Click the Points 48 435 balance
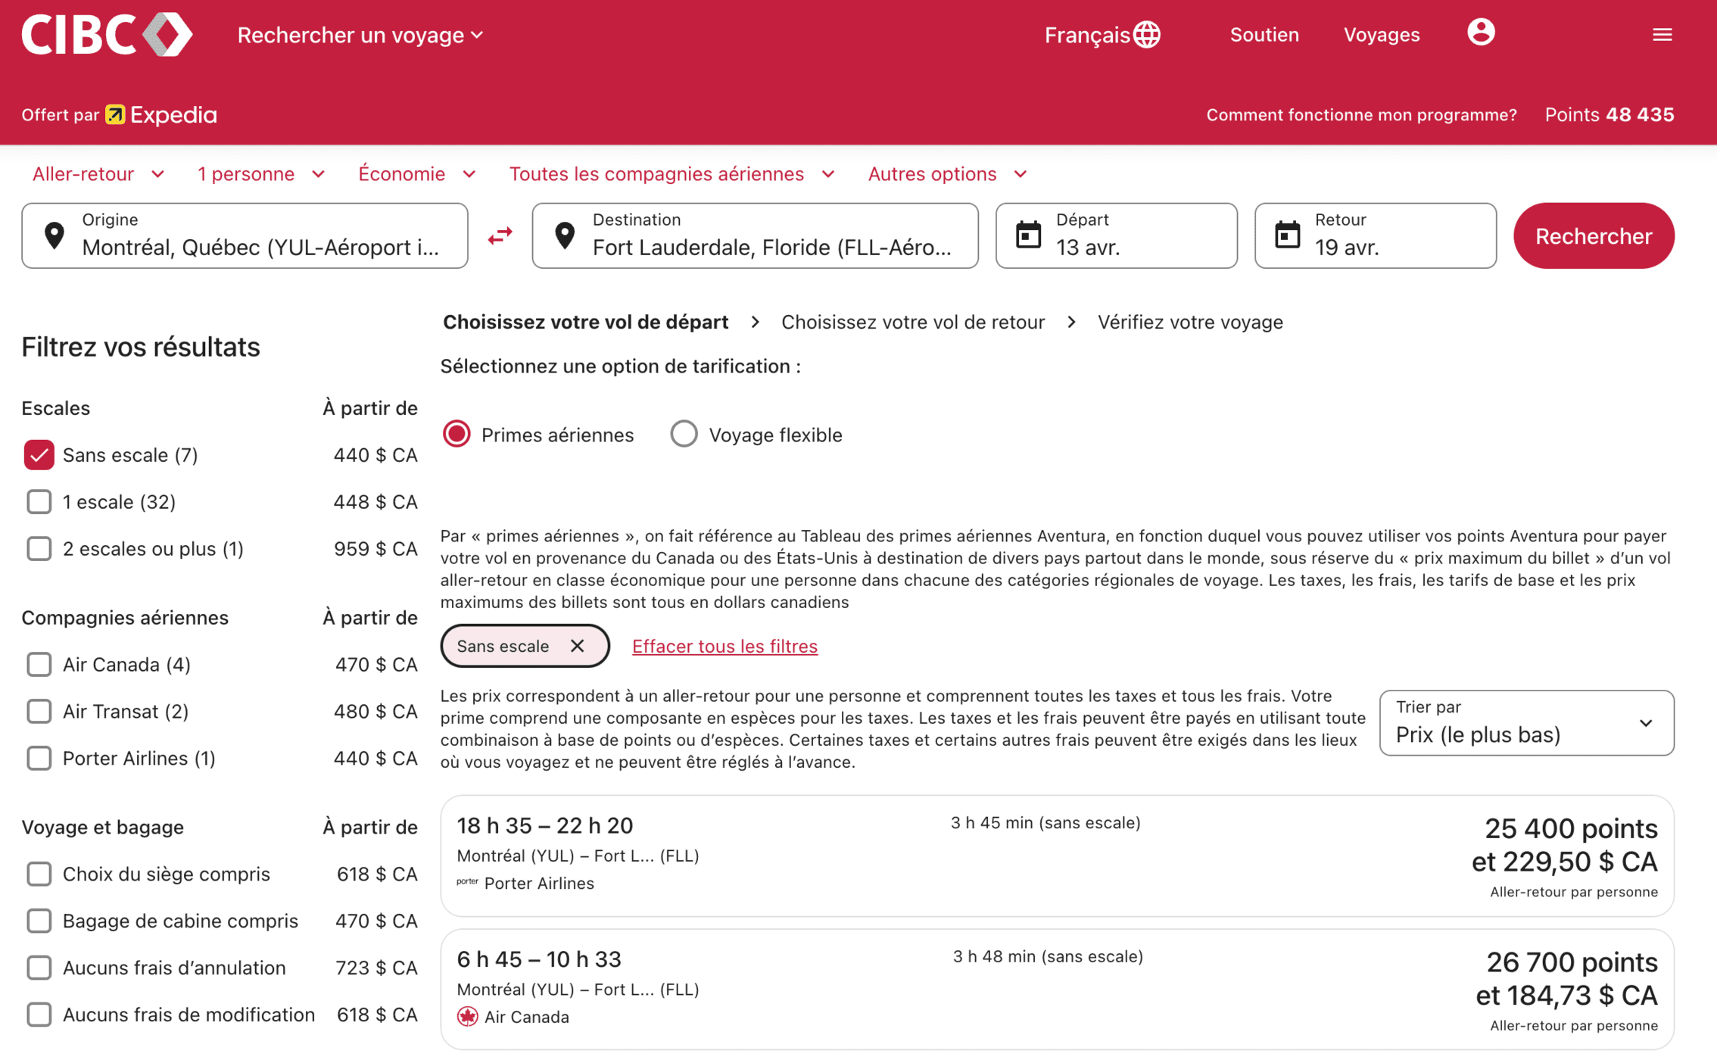Screen dimensions: 1717x1060 [x=1609, y=115]
